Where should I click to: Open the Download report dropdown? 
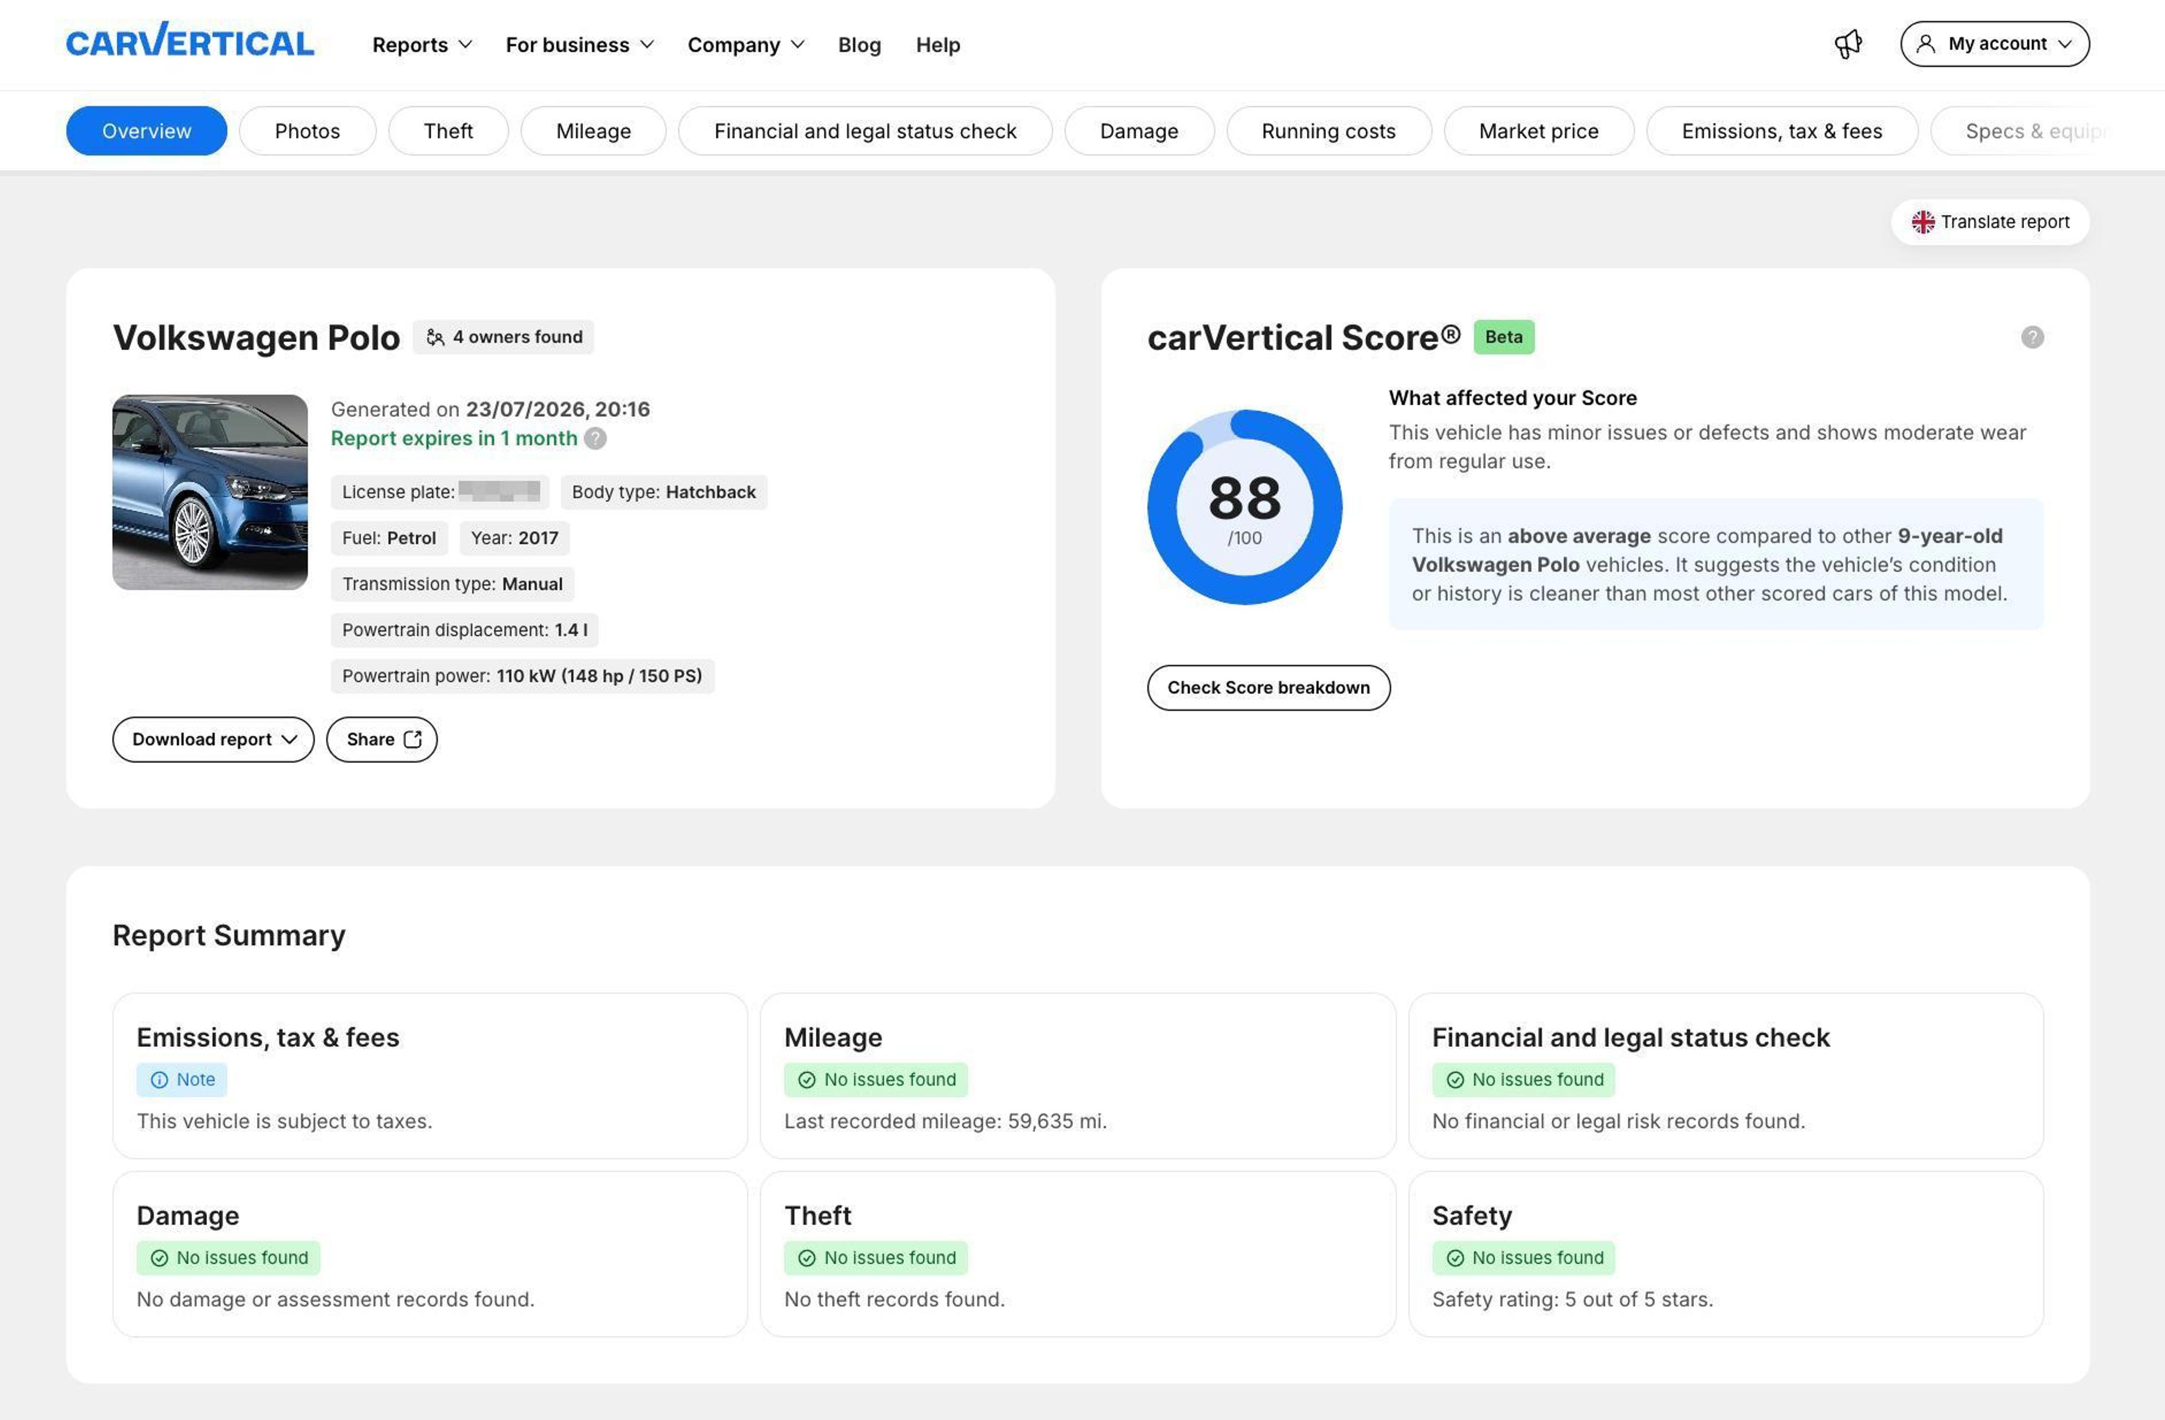pos(213,740)
